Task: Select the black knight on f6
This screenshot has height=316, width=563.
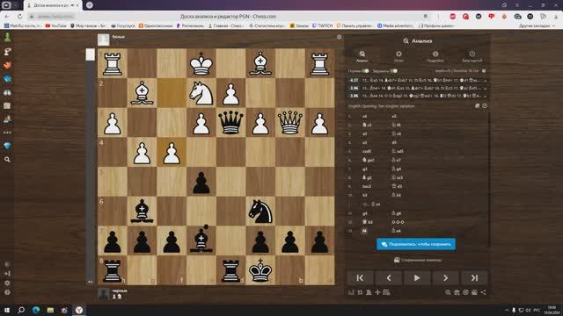Action: tap(260, 211)
